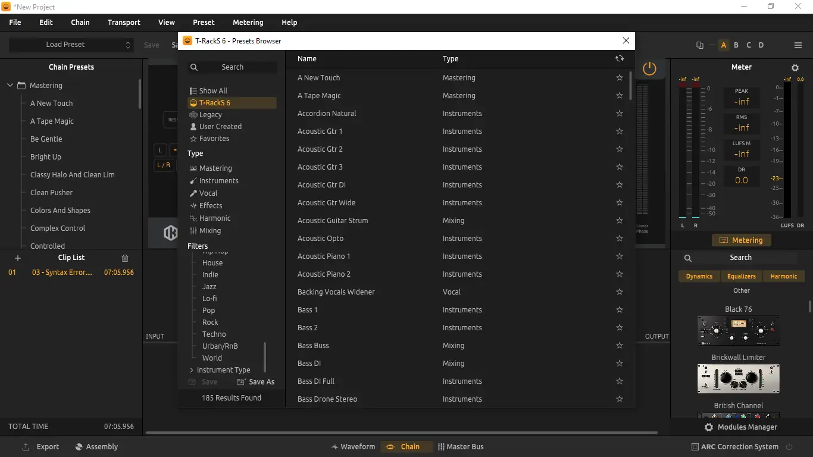Screen dimensions: 813x457
Task: Click the Legacy globe icon
Action: click(x=193, y=115)
